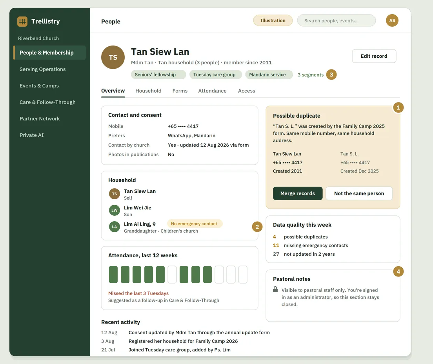This screenshot has height=364, width=433.
Task: Switch to the Attendance tab
Action: click(x=212, y=91)
